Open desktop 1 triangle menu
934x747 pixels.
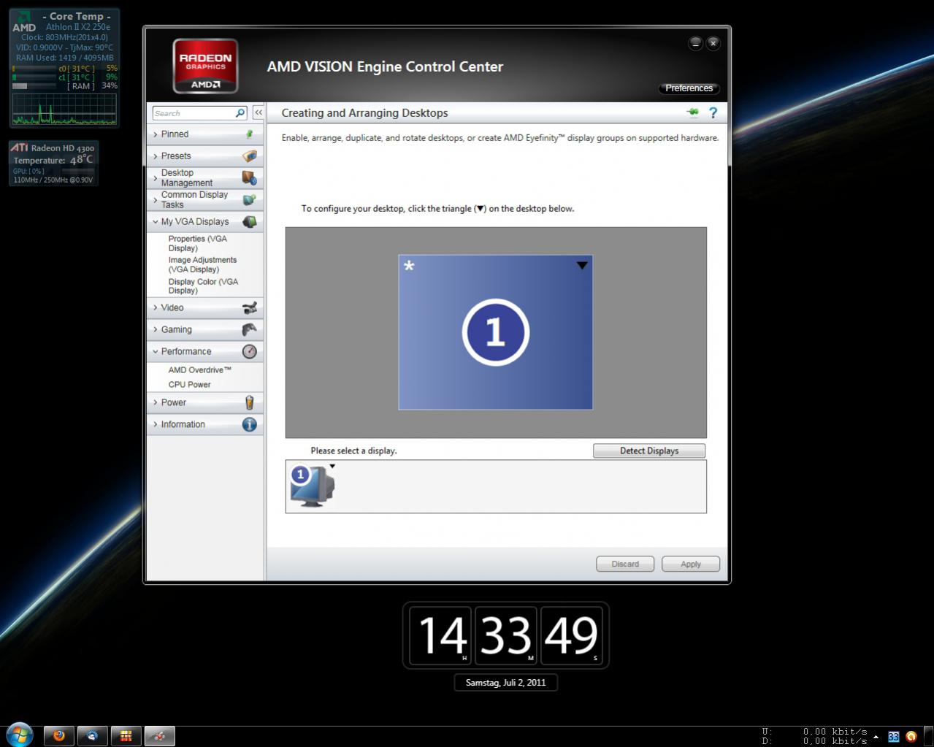click(582, 266)
